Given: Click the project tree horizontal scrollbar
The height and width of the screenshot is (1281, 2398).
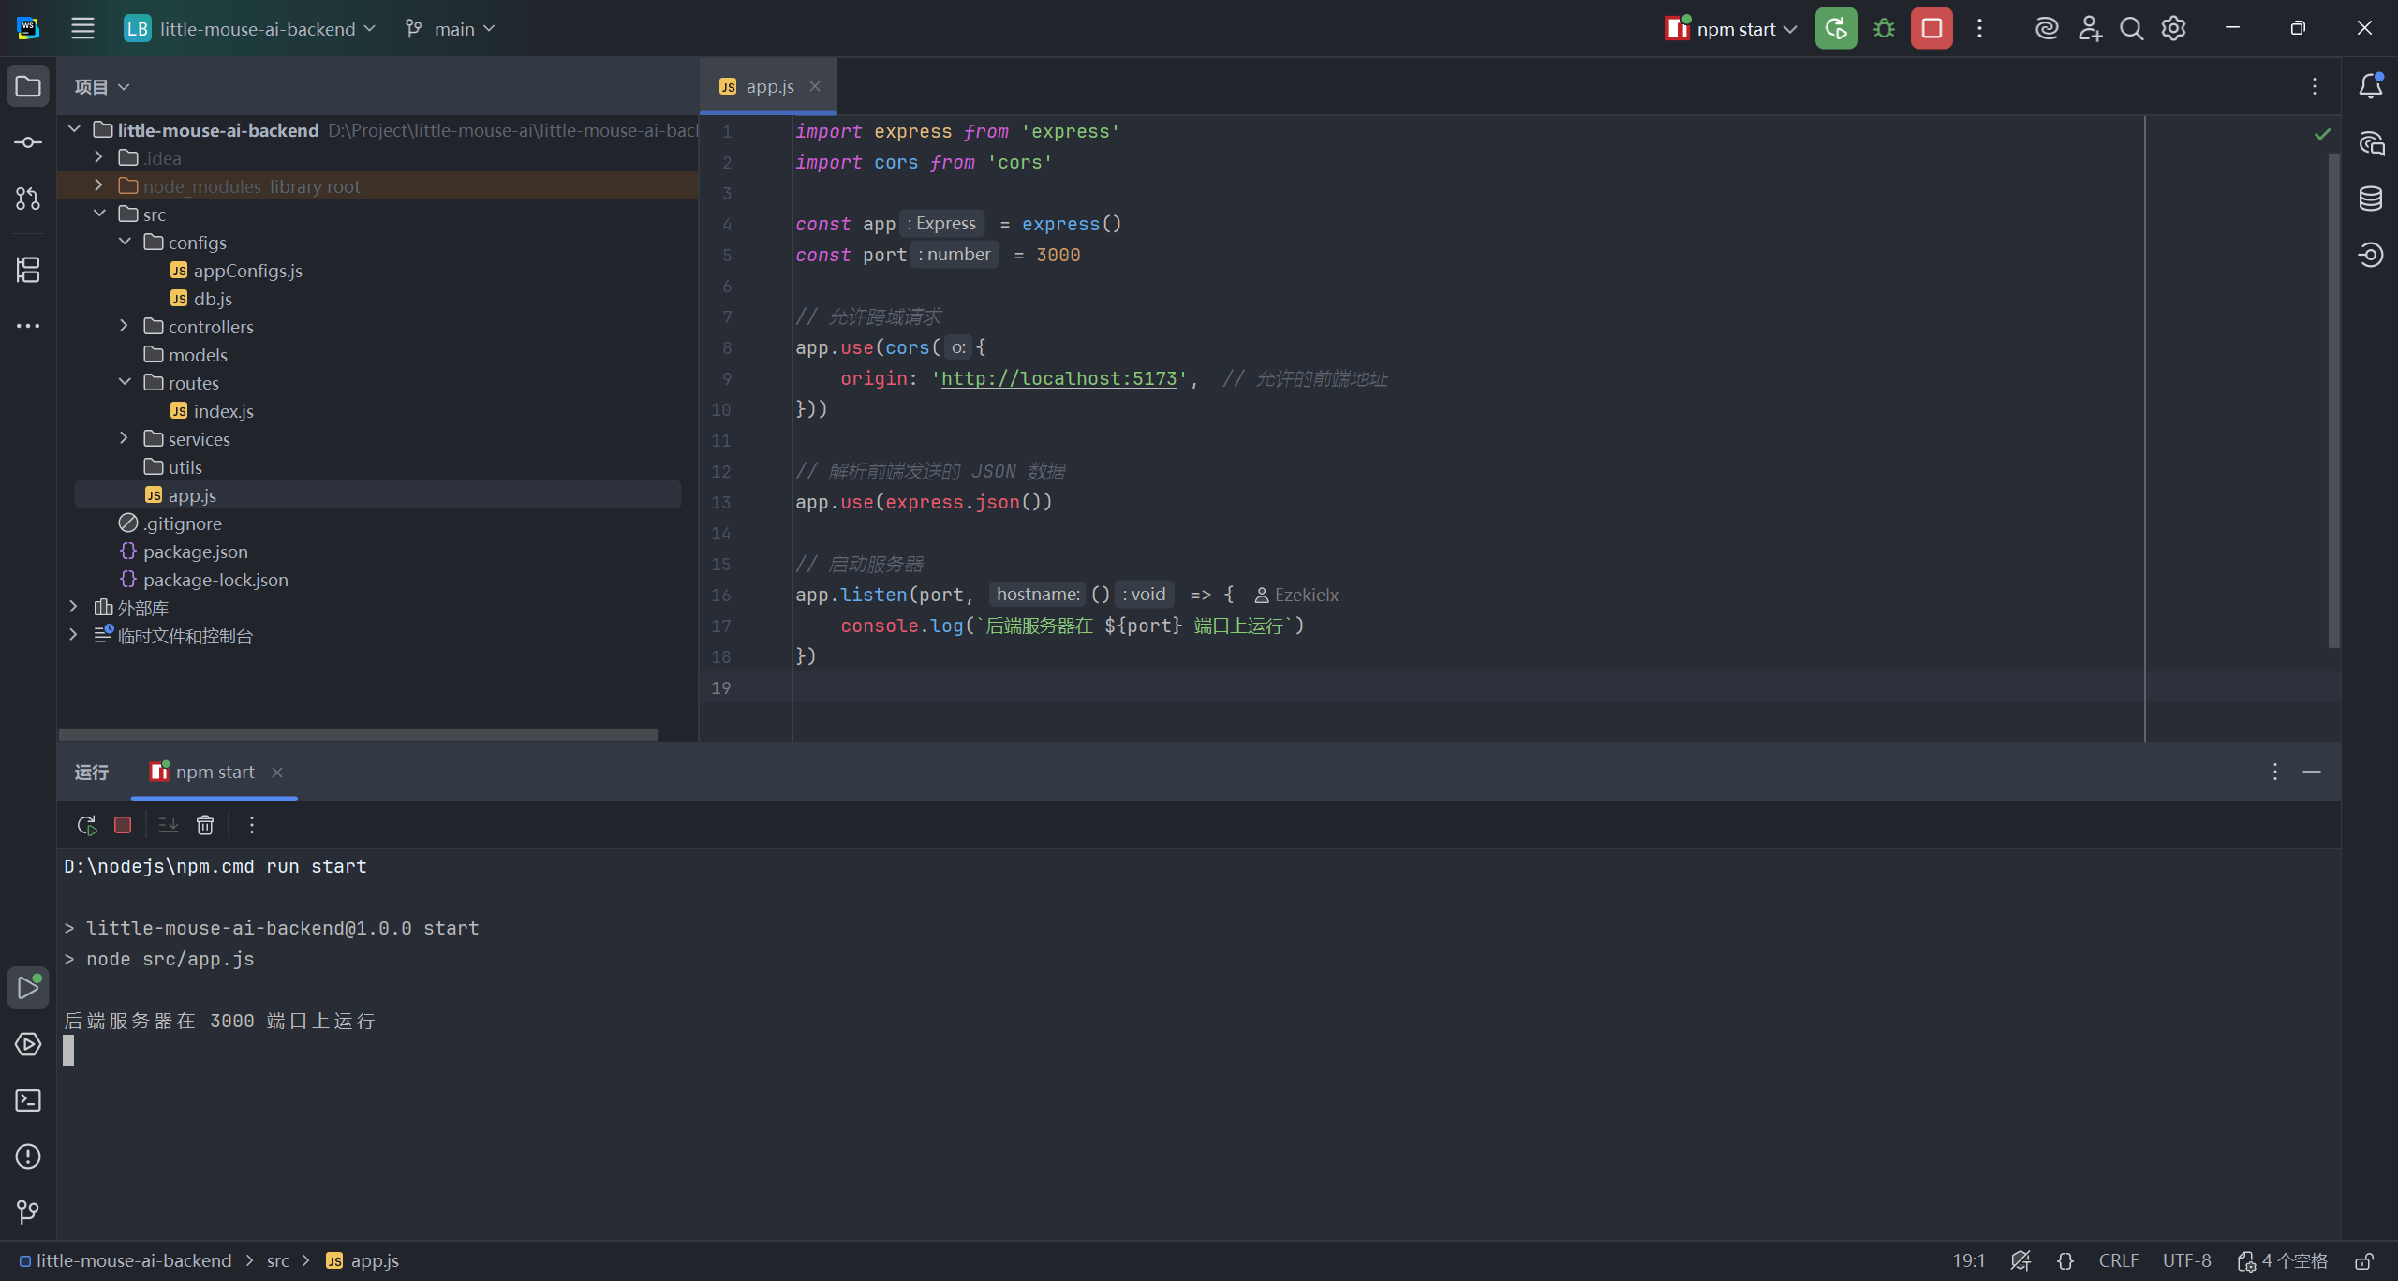Looking at the screenshot, I should pyautogui.click(x=358, y=735).
